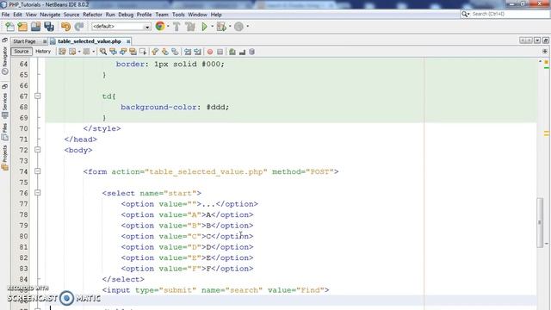Clean and build project icon
The width and height of the screenshot is (551, 310).
coord(190,27)
